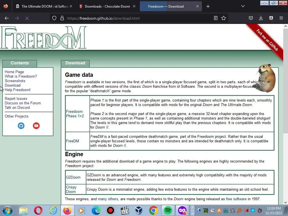This screenshot has width=288, height=216.
Task: Expand the list all tabs chevron
Action: pyautogui.click(x=243, y=6)
